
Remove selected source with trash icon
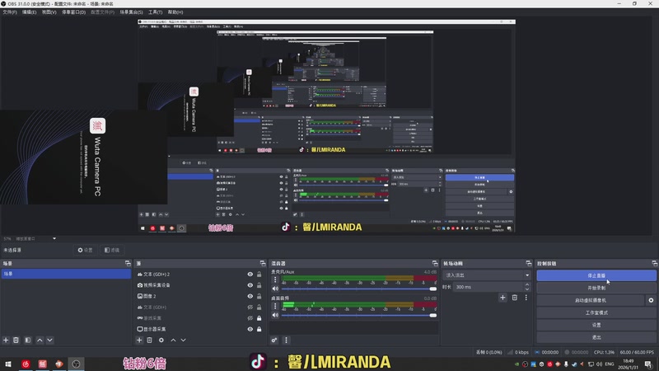[150, 340]
